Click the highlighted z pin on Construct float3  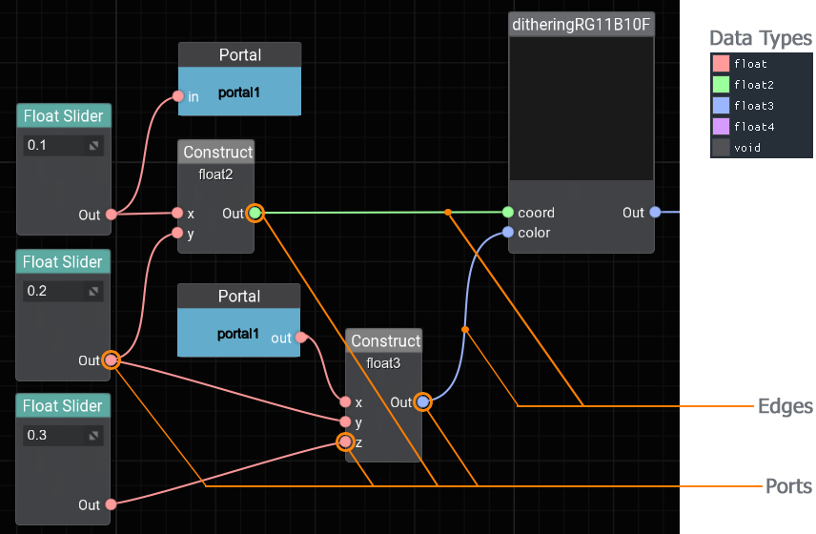tap(345, 442)
